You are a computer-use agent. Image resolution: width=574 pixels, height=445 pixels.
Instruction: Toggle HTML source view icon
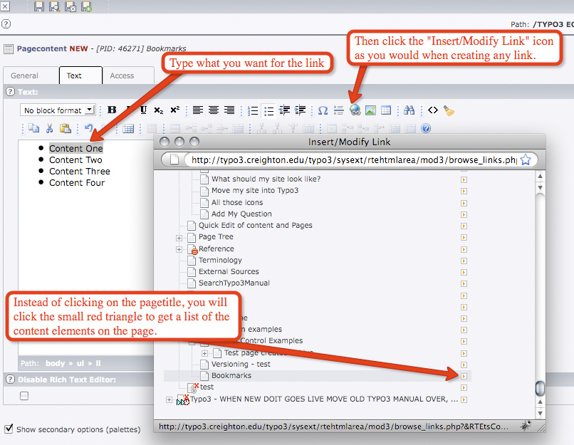[x=432, y=110]
